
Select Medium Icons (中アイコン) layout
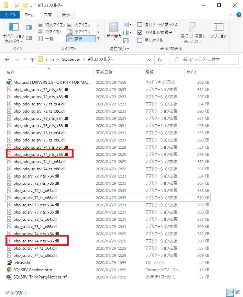(x=49, y=32)
